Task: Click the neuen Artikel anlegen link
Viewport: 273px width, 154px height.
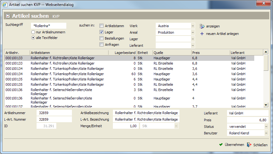Action: point(222,34)
